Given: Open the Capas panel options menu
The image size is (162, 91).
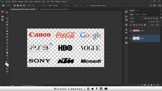Looking at the screenshot, I should [160, 14].
